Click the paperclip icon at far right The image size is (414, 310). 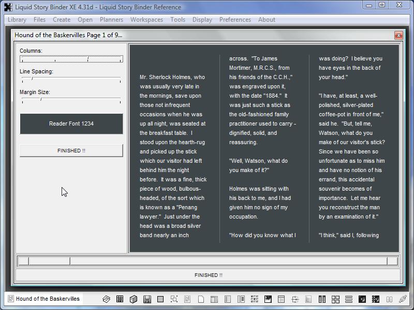click(x=403, y=299)
